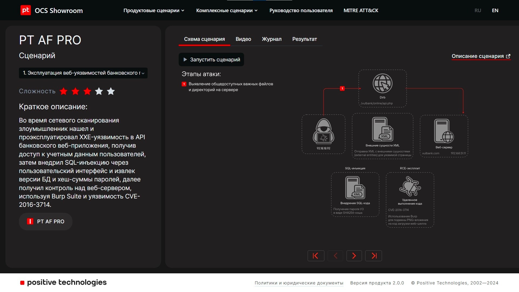This screenshot has width=519, height=292.
Task: Click the play triangle in Запустить сценарий
Action: (185, 59)
